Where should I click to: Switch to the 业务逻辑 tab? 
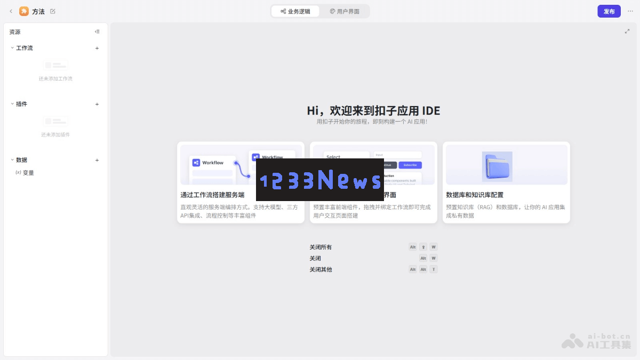[295, 11]
